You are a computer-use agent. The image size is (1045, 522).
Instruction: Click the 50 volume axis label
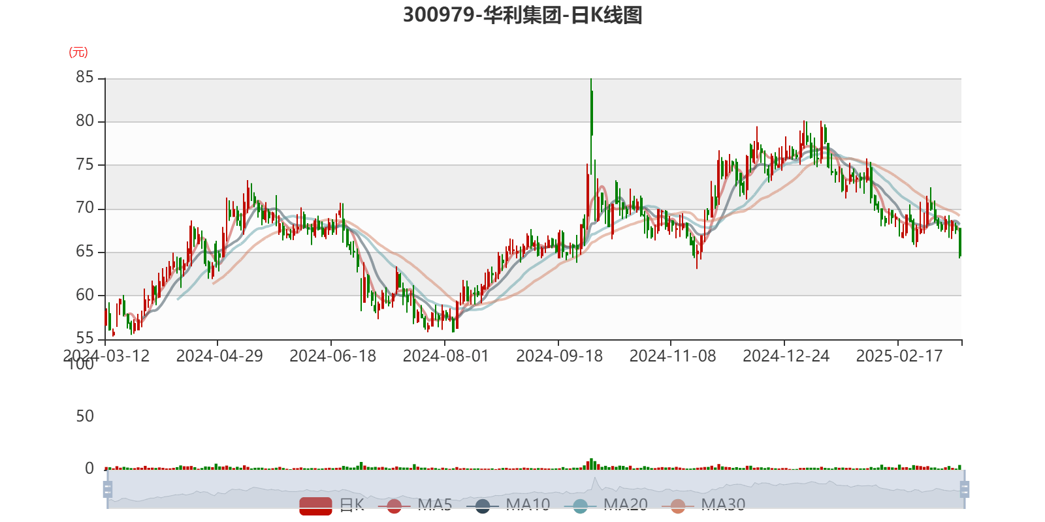pyautogui.click(x=85, y=416)
